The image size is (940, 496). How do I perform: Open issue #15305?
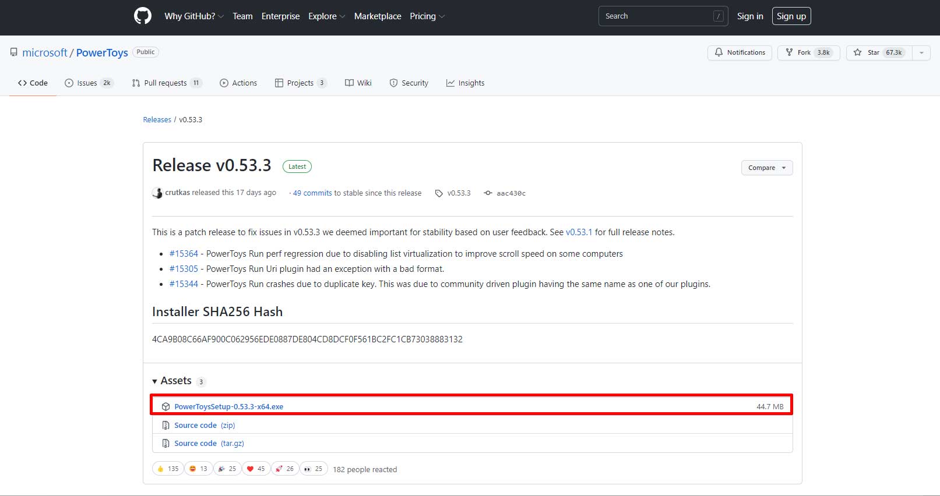coord(184,269)
